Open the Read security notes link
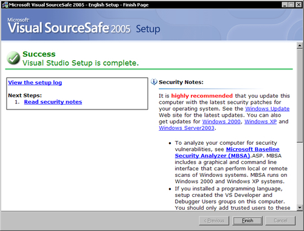The width and height of the screenshot is (304, 231). coord(53,102)
